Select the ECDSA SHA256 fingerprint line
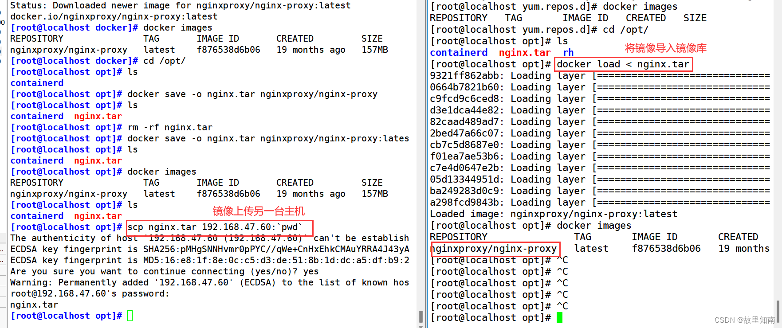Screen dimensions: 782x328 (x=210, y=249)
